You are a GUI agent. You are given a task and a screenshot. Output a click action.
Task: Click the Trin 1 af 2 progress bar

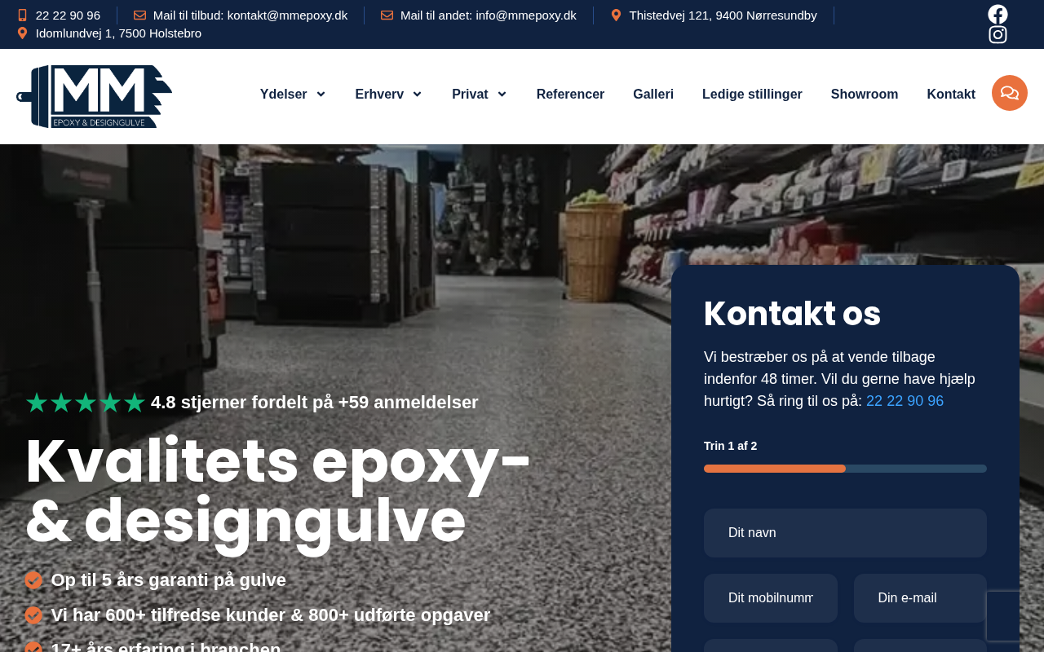pos(845,469)
